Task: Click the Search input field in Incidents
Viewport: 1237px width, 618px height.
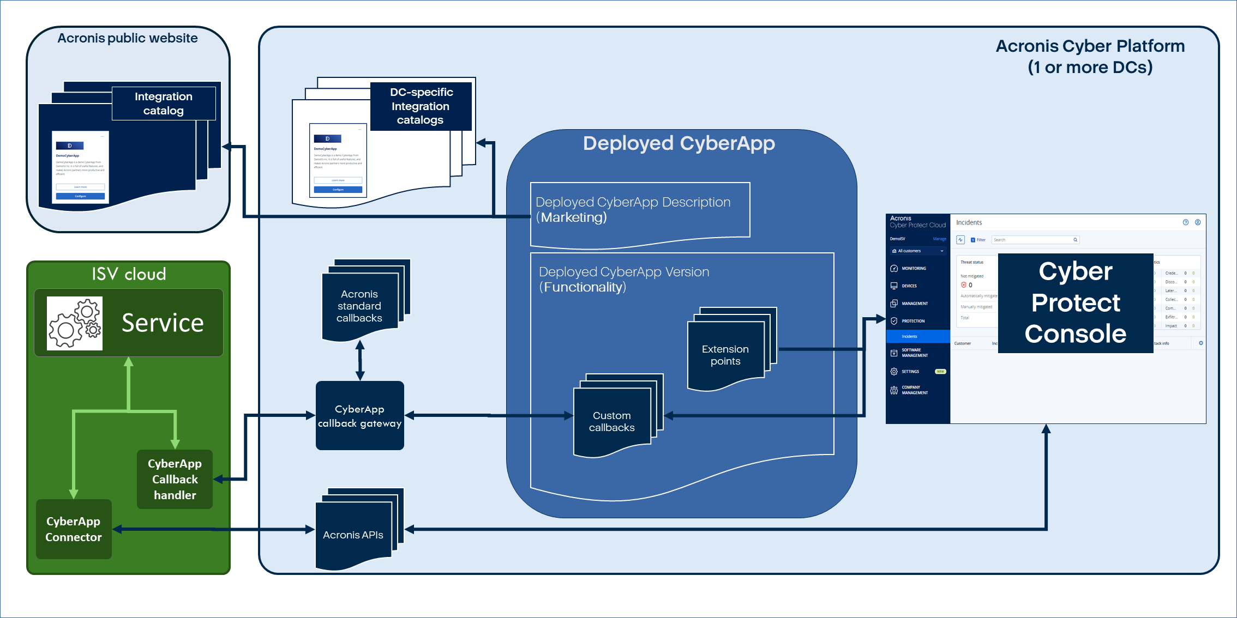Action: coord(1035,240)
